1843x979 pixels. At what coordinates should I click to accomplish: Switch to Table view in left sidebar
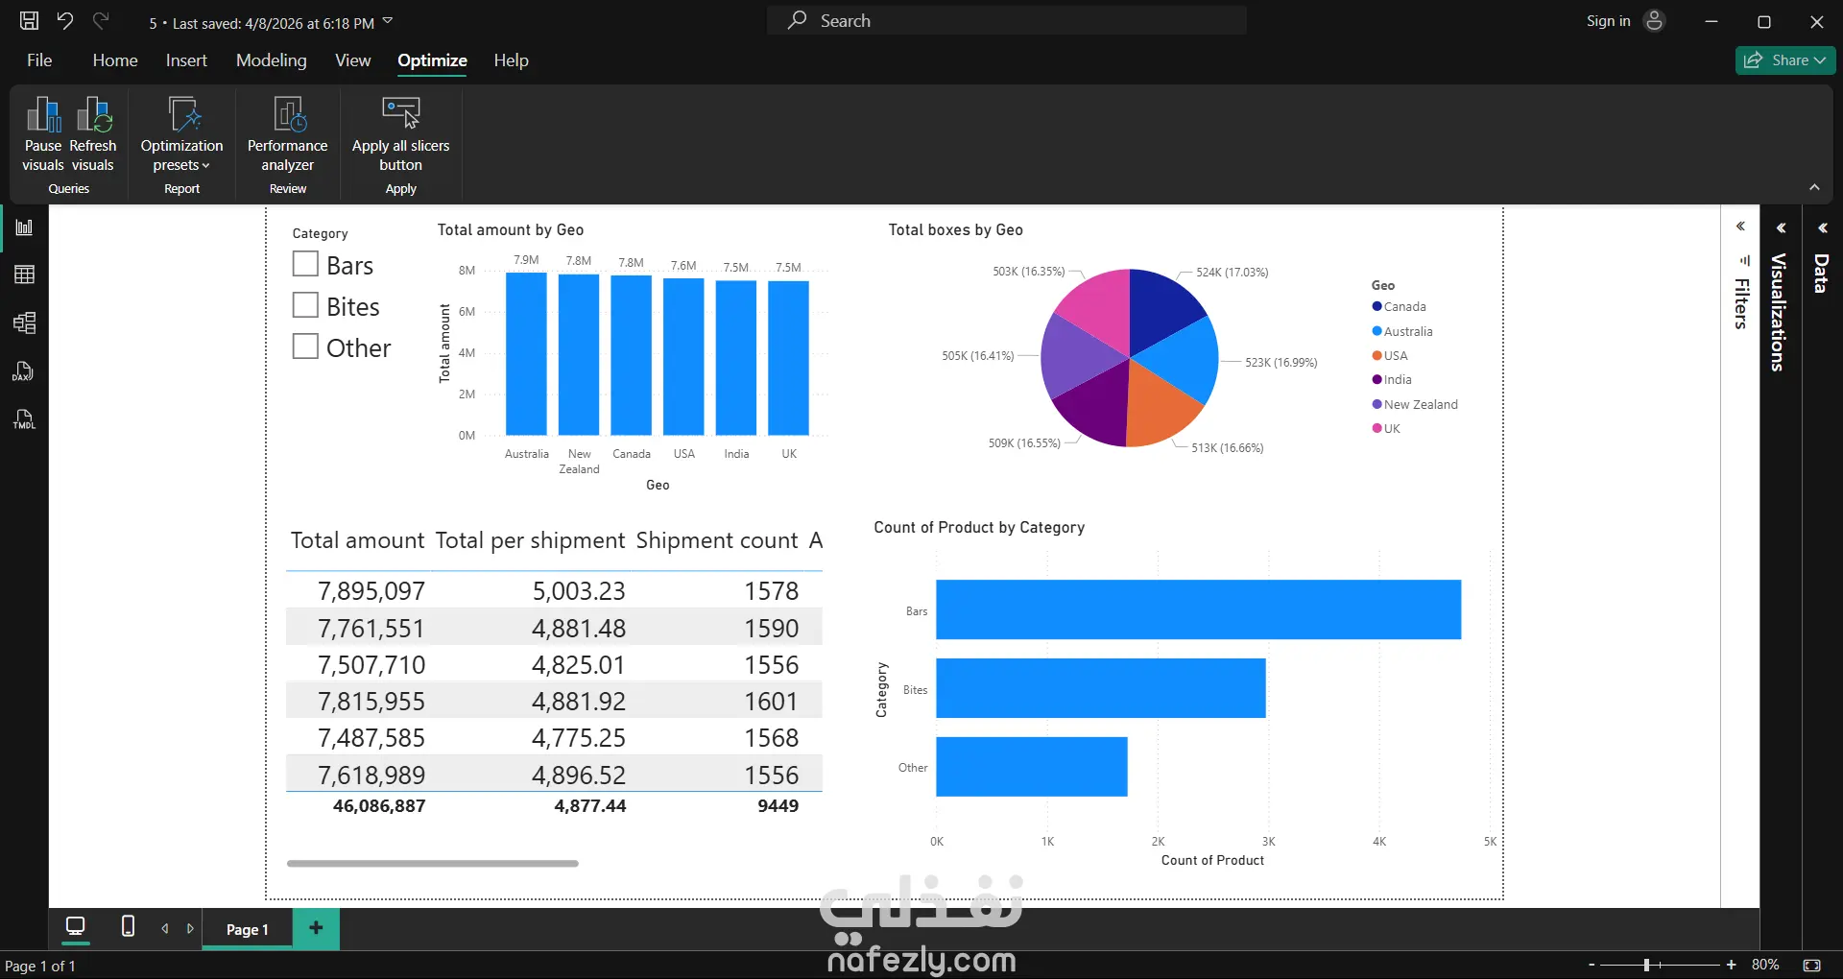(x=24, y=275)
